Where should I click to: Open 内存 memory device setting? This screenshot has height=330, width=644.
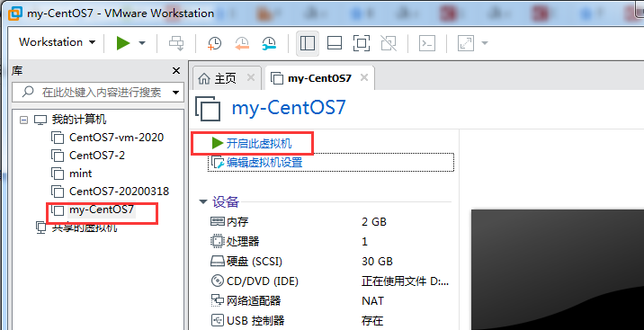pyautogui.click(x=237, y=221)
